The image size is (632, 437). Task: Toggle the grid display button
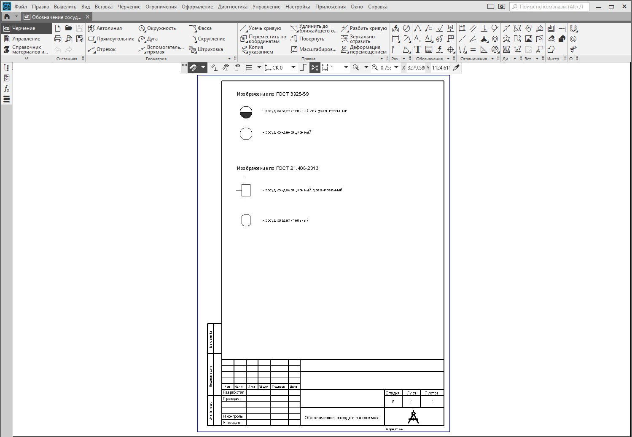[249, 67]
